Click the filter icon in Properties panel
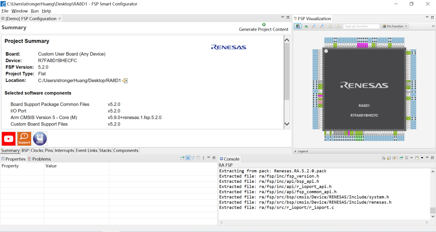This screenshot has width=436, height=232. 193,158
